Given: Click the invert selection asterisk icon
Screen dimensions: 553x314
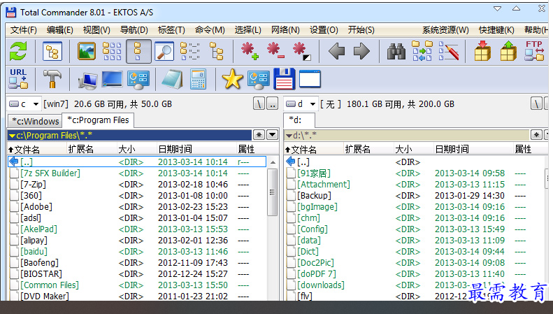Looking at the screenshot, I should 302,51.
